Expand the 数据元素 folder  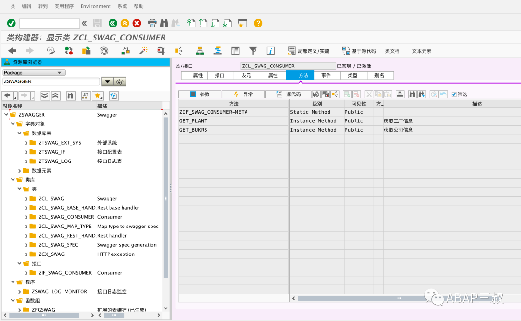click(20, 171)
